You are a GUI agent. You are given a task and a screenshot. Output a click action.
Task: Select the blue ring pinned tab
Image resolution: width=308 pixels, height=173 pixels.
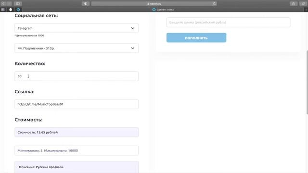18,10
